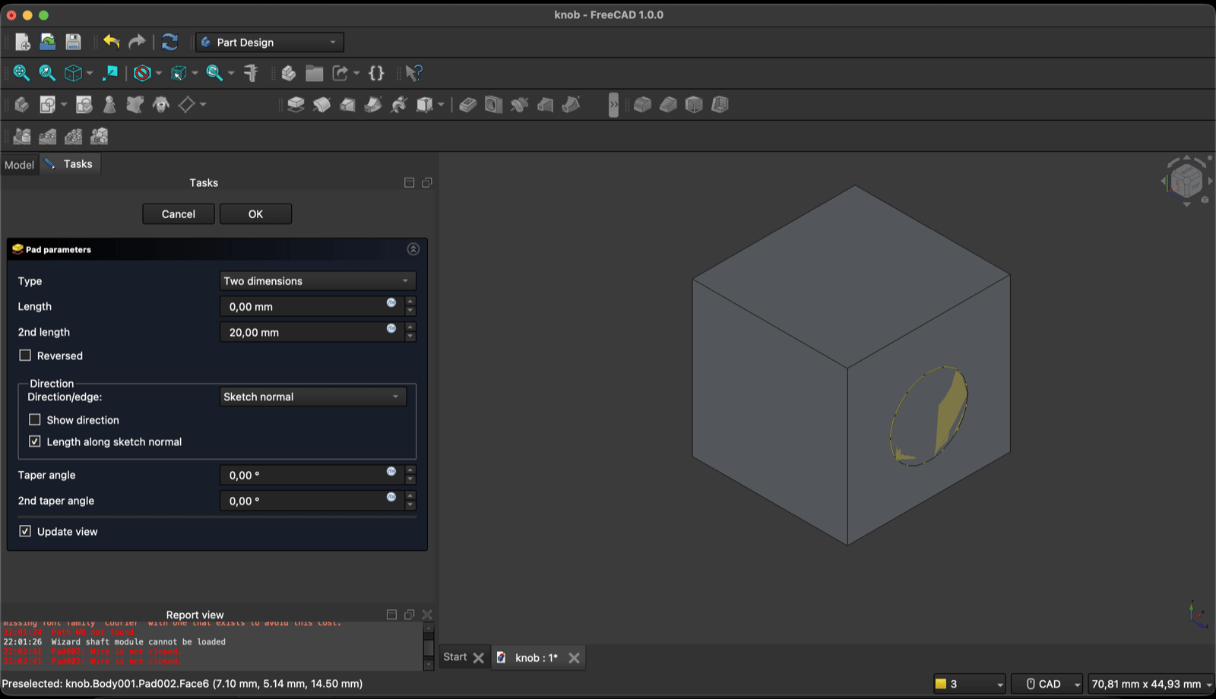Click the Hole feature icon

(494, 104)
